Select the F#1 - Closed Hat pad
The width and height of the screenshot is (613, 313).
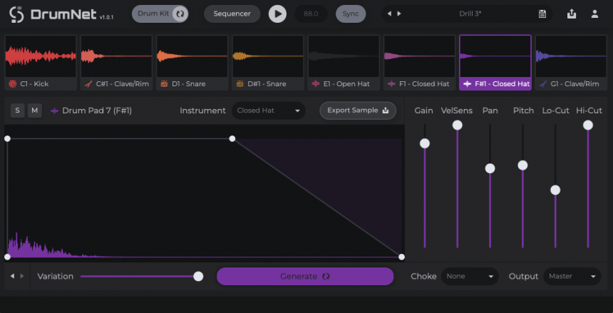pos(495,63)
